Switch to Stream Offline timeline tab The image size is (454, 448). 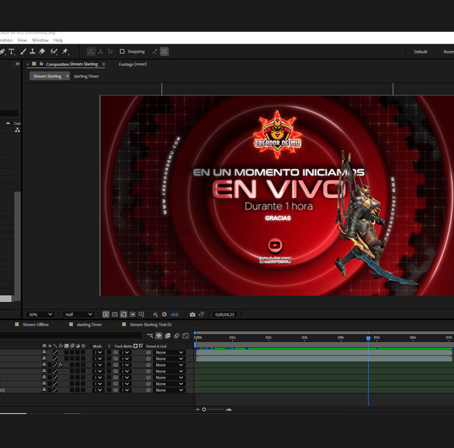(x=36, y=324)
